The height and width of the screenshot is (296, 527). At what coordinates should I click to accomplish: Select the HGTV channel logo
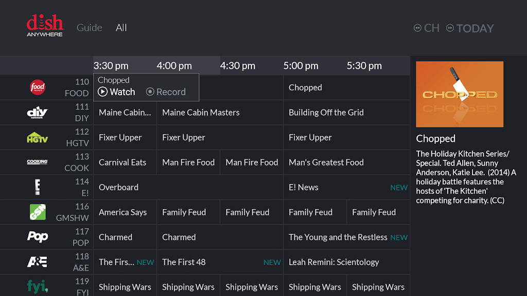[37, 137]
